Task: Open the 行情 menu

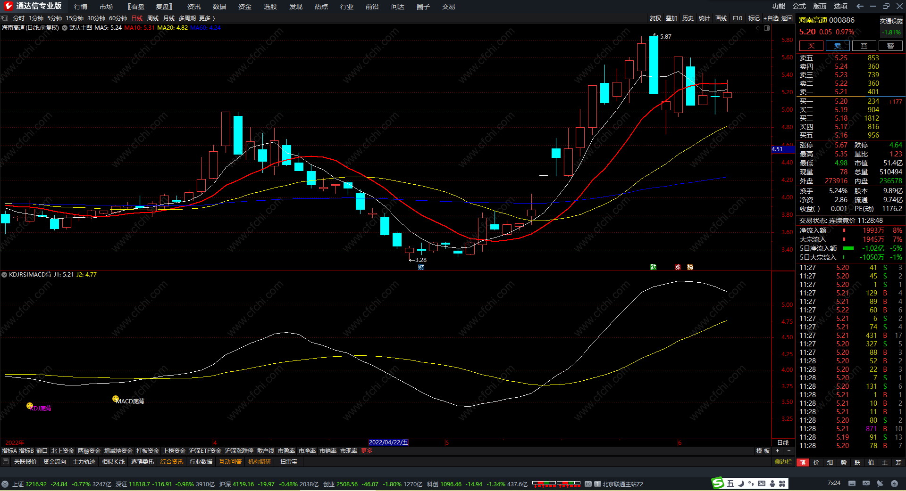Action: click(x=81, y=7)
